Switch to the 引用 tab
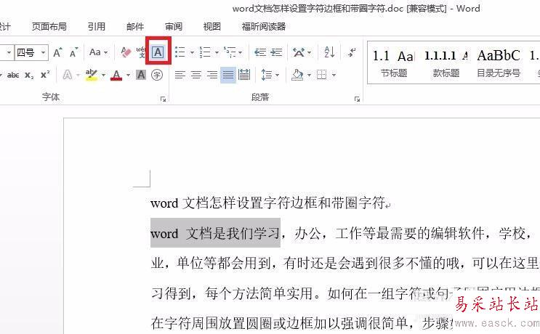This screenshot has height=334, width=540. click(x=97, y=26)
